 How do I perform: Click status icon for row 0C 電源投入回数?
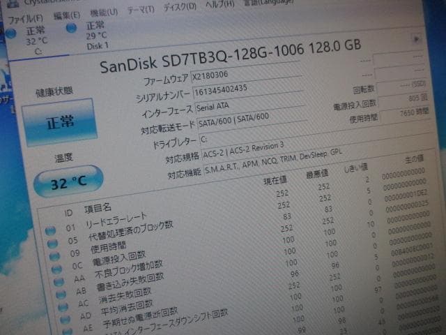click(x=56, y=269)
